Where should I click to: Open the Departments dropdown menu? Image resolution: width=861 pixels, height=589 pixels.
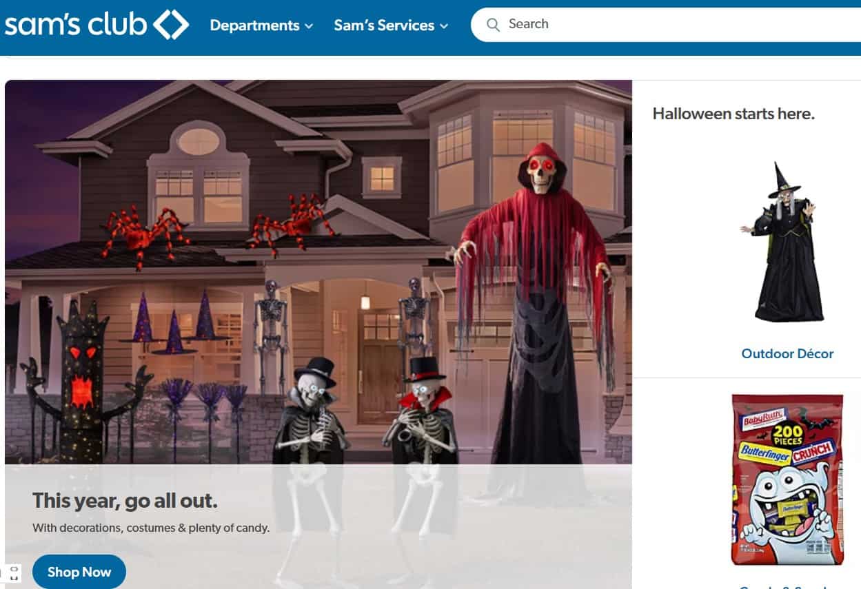pos(261,25)
